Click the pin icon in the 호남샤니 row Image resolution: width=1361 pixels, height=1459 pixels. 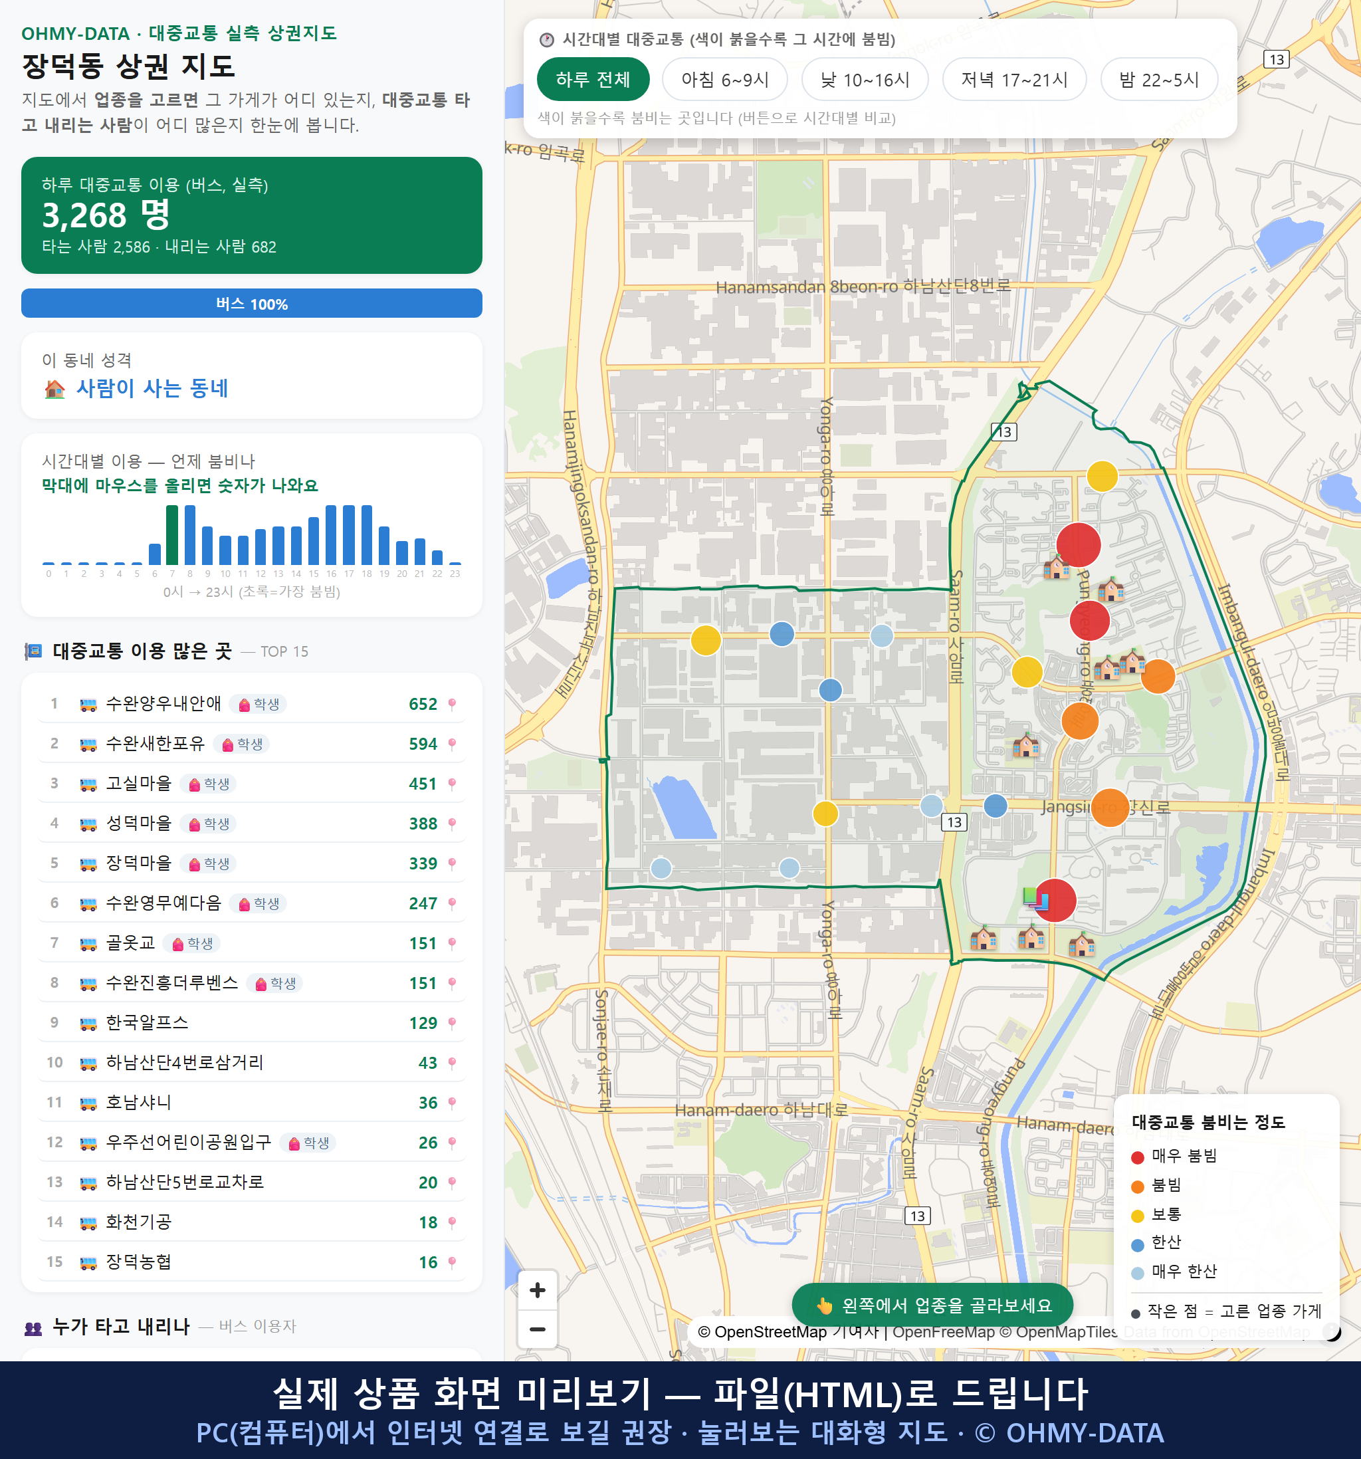coord(452,1103)
